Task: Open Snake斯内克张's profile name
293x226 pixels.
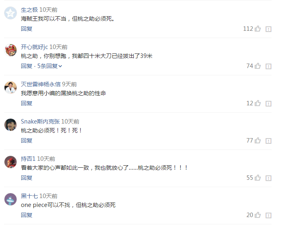Action: 41,122
